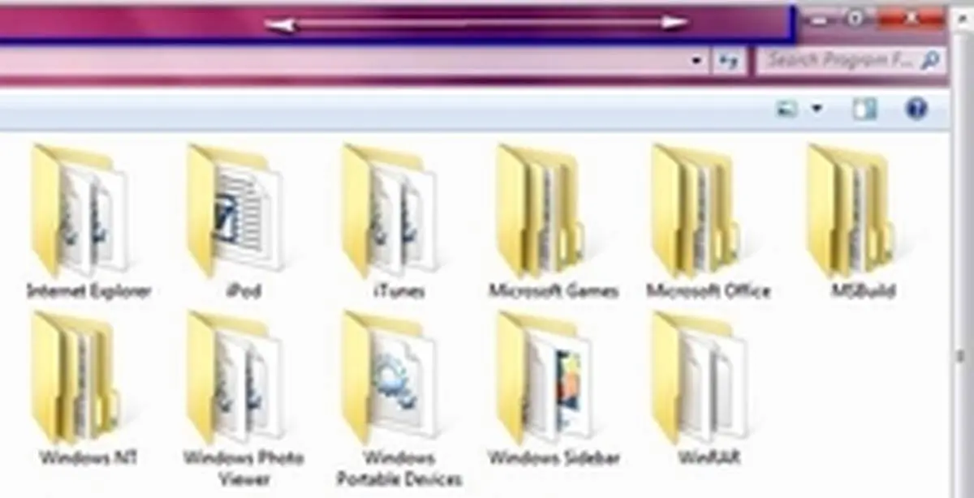Click the magnifier icon in search box
Viewport: 974px width, 498px height.
(x=931, y=60)
